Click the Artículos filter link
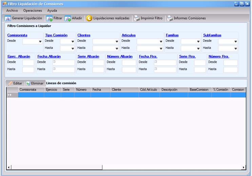This screenshot has width=252, height=176. pyautogui.click(x=129, y=35)
